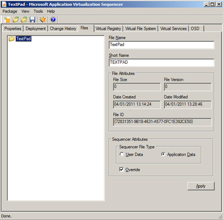This screenshot has width=223, height=220.
Task: Select the User Data radio button
Action: click(122, 154)
